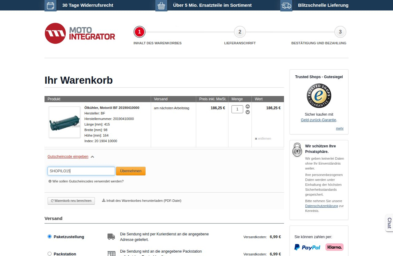Click the price 186,25 € in Wert column
The height and width of the screenshot is (256, 393).
pos(273,108)
